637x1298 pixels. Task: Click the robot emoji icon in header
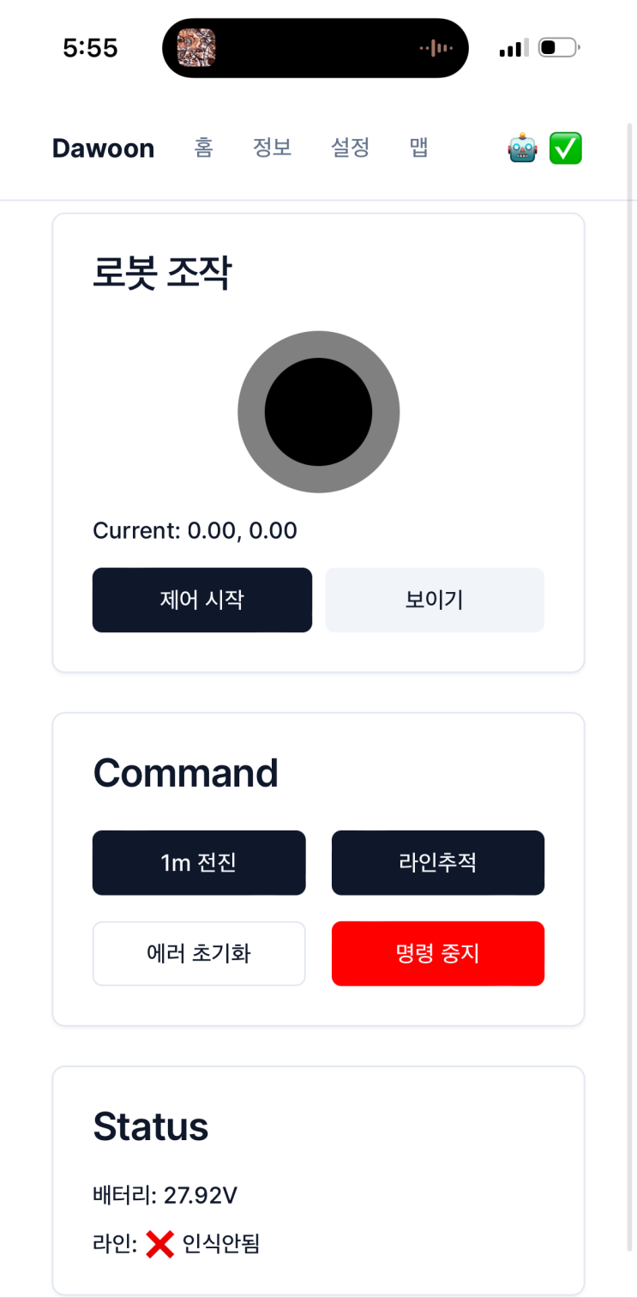[x=522, y=148]
